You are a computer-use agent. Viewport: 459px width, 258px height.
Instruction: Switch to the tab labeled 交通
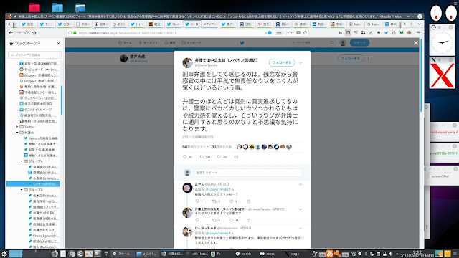point(65,24)
